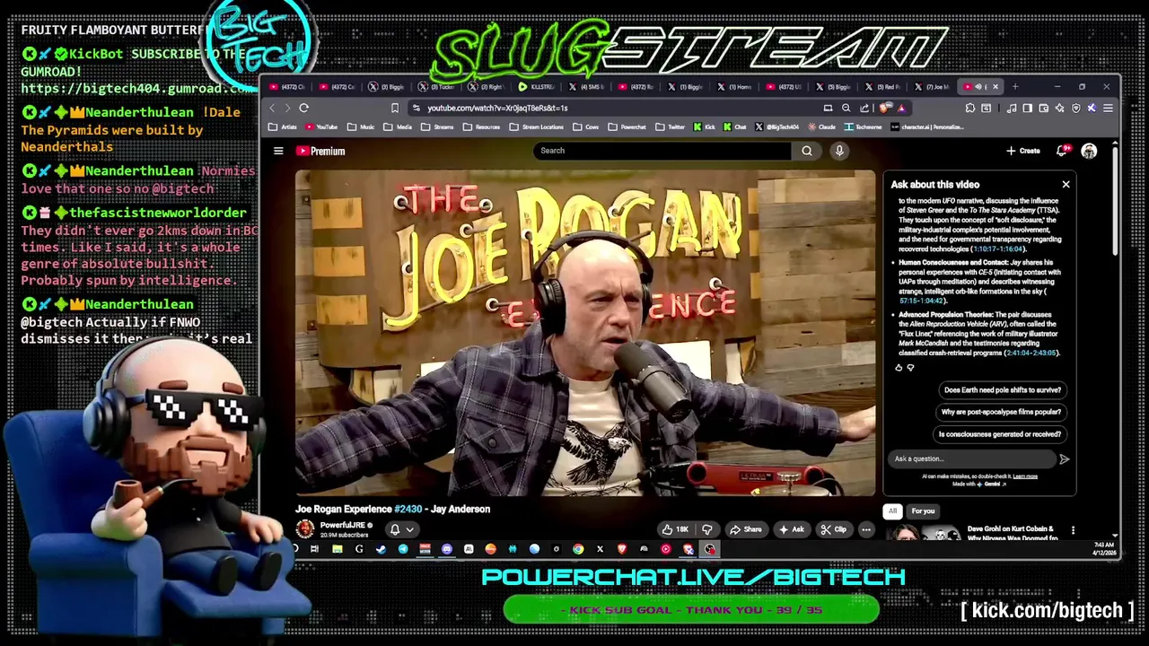This screenshot has width=1149, height=646.
Task: Thumbs up the AI answer
Action: pos(899,368)
